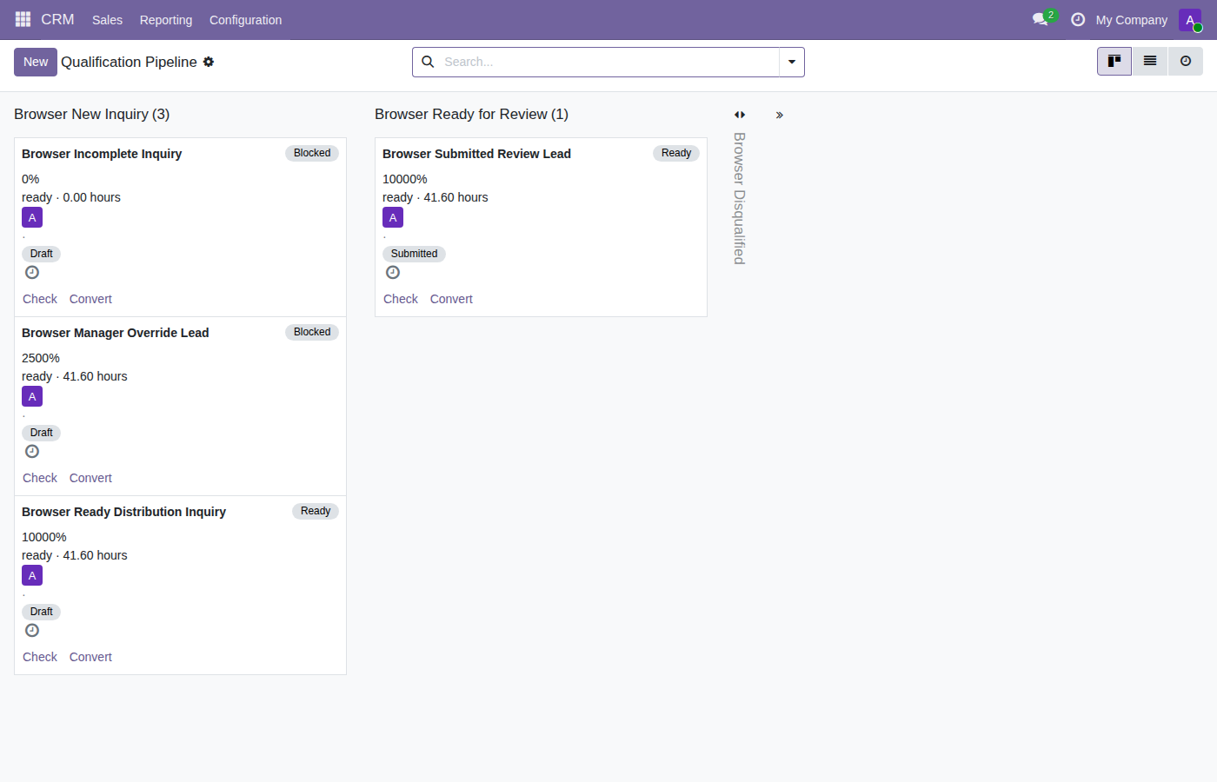Select the kanban view icon
The width and height of the screenshot is (1217, 782).
(x=1114, y=61)
